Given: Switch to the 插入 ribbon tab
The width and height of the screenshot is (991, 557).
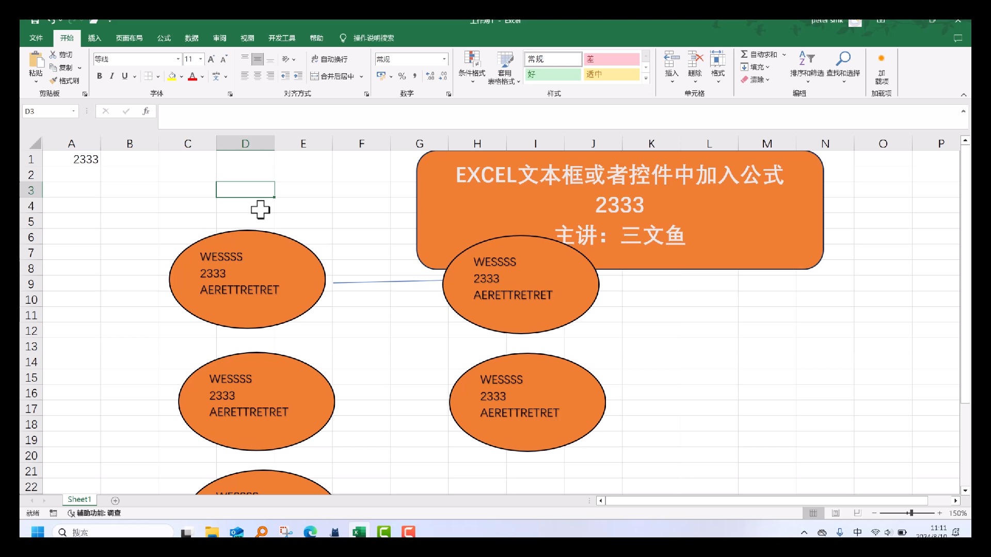Looking at the screenshot, I should tap(94, 38).
